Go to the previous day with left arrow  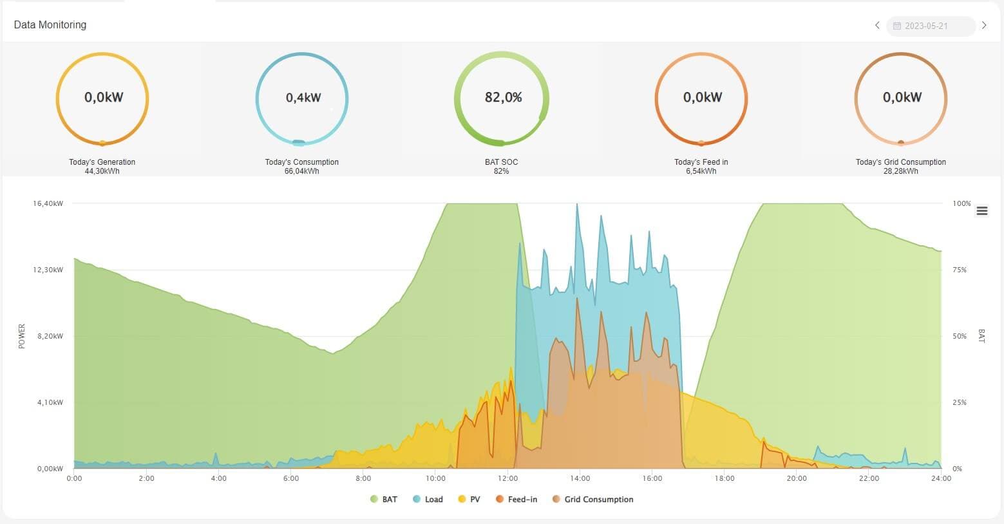point(877,26)
